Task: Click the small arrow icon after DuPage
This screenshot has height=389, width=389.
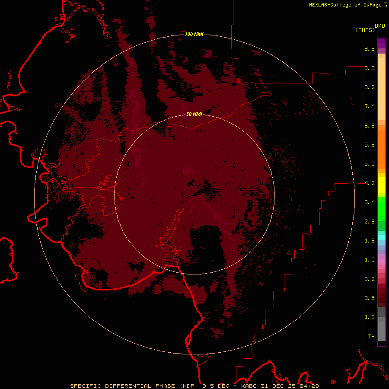Action: (385, 4)
